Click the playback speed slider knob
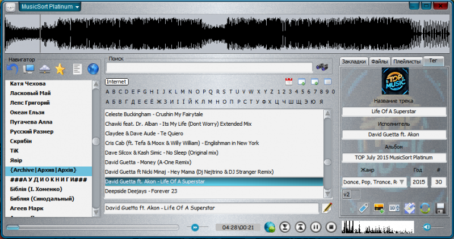Viewport: 454px width, 239px height. coord(195,228)
